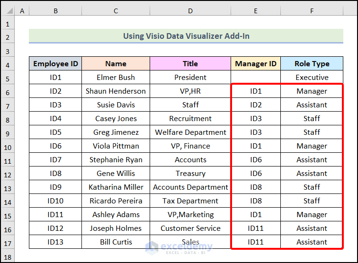Click the Executive role type cell
The image size is (358, 263).
(312, 77)
